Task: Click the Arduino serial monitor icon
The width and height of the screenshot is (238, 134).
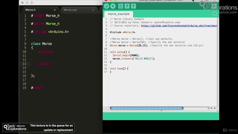Action: pyautogui.click(x=214, y=6)
